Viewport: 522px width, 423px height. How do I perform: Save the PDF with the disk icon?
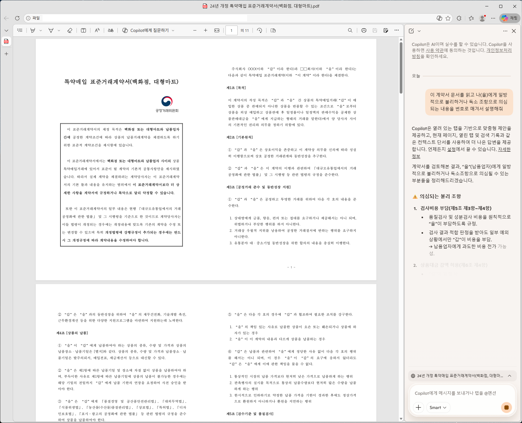coord(375,30)
